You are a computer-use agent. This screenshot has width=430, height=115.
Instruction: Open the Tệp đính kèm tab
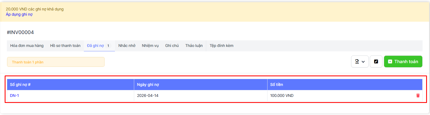pos(221,46)
